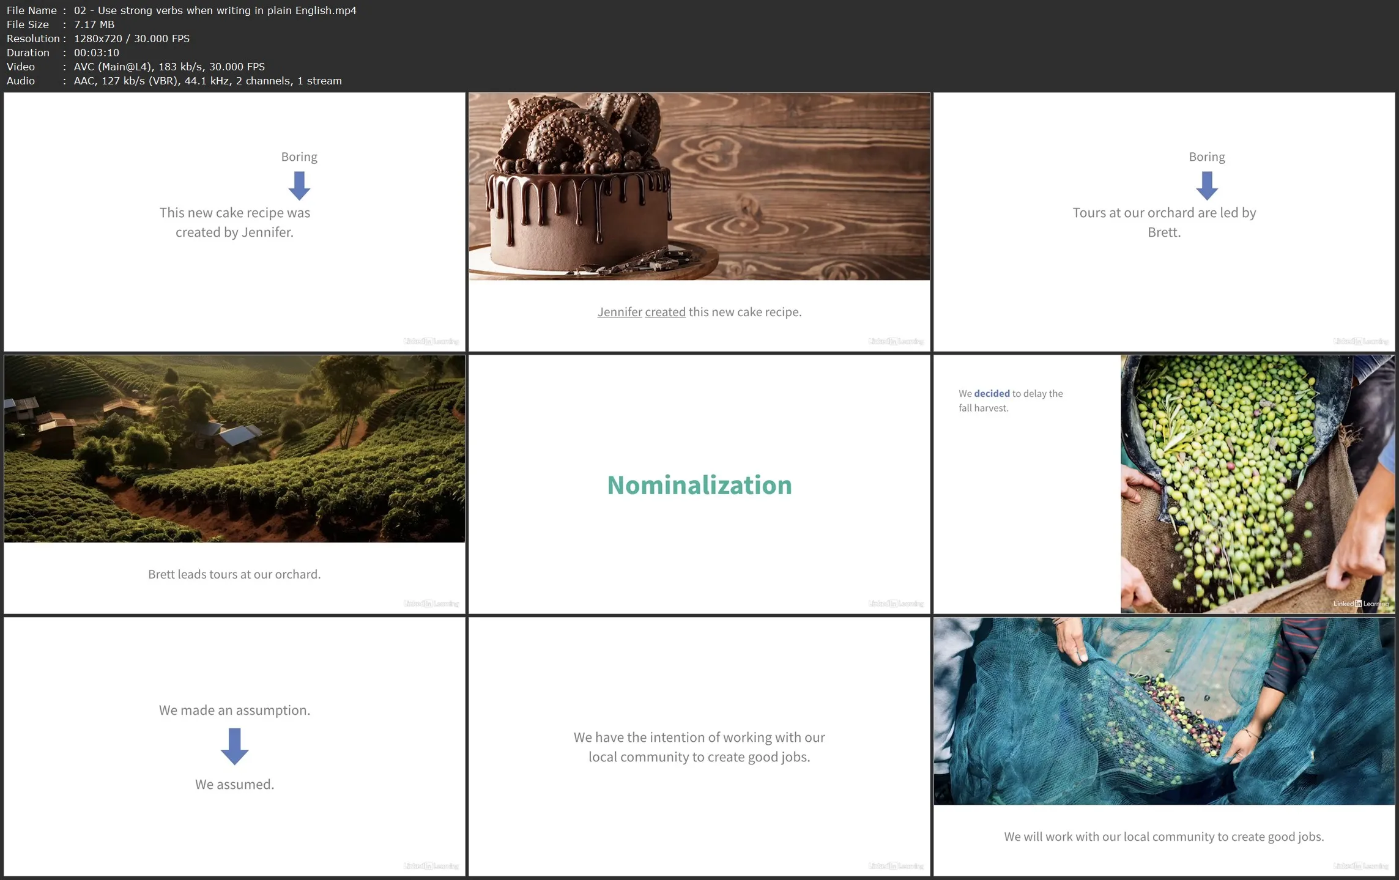Click the 'We assumed.' text

[x=234, y=785]
